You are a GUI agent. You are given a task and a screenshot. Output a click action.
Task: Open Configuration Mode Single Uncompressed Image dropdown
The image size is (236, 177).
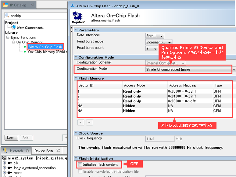190,69
